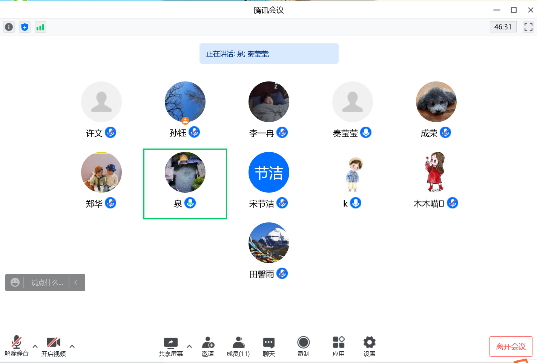Select 泉's pond avatar
The width and height of the screenshot is (537, 363).
[x=185, y=172]
